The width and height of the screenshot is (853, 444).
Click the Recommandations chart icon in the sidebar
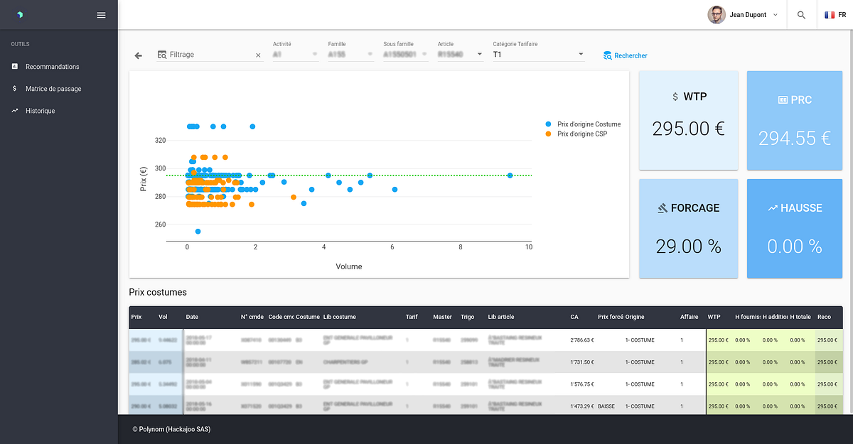tap(15, 66)
